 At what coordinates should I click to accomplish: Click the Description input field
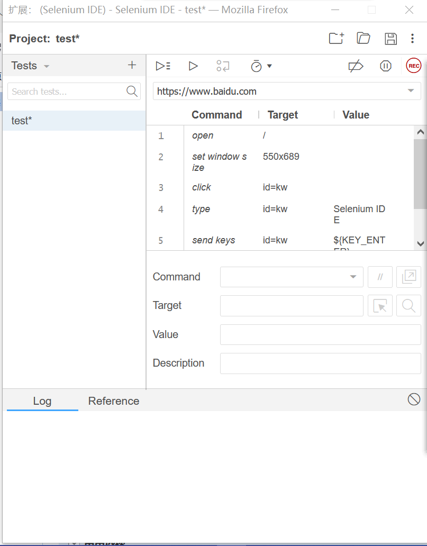[321, 363]
